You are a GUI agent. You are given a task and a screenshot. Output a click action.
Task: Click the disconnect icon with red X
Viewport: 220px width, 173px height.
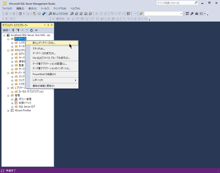pyautogui.click(x=18, y=30)
